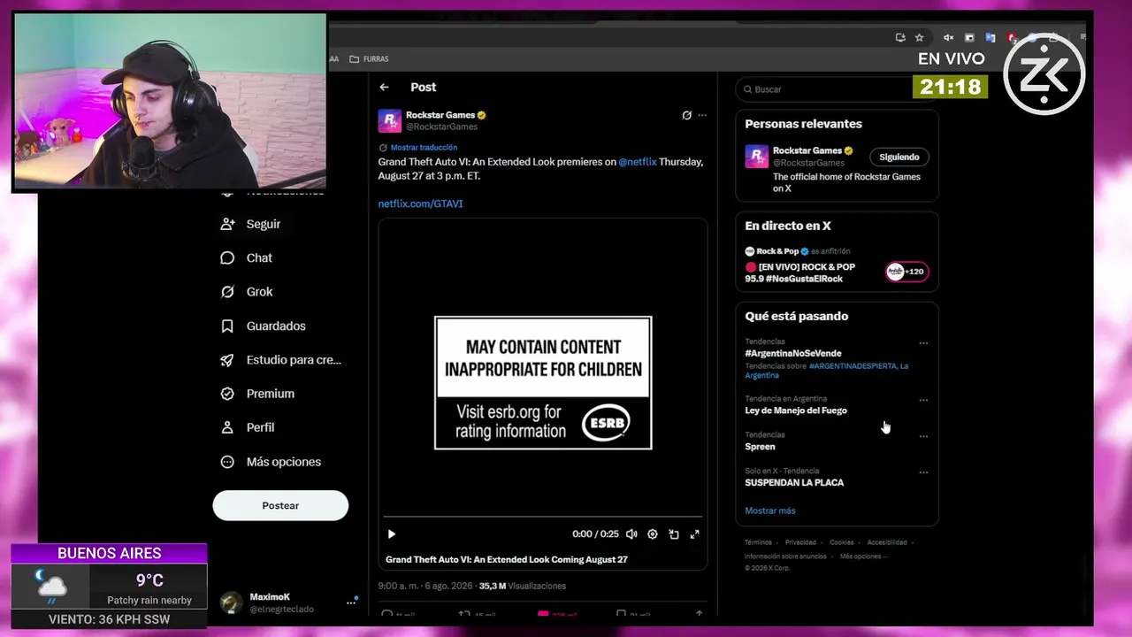Open Términos footer link
The height and width of the screenshot is (637, 1132).
point(758,542)
